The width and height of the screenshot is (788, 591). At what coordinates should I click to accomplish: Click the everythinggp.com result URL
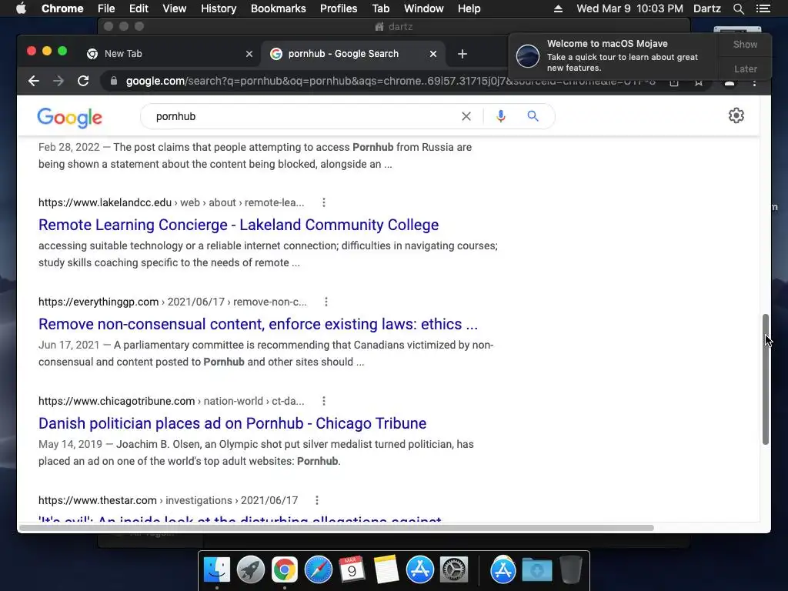[172, 302]
